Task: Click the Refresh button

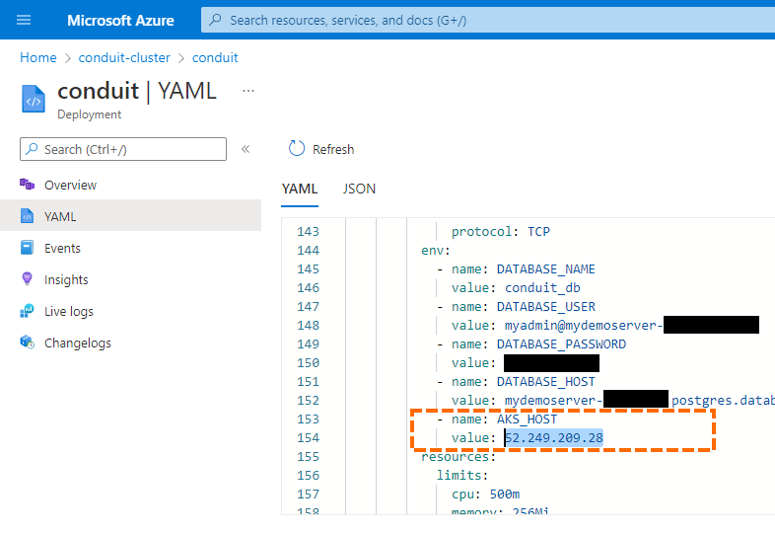Action: pos(321,149)
